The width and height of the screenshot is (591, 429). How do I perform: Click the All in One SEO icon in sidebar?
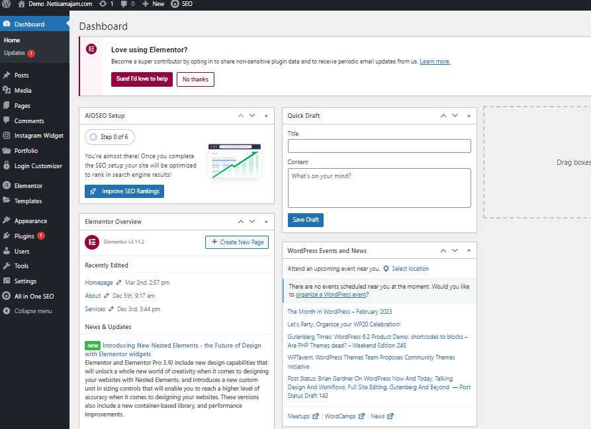[x=7, y=296]
